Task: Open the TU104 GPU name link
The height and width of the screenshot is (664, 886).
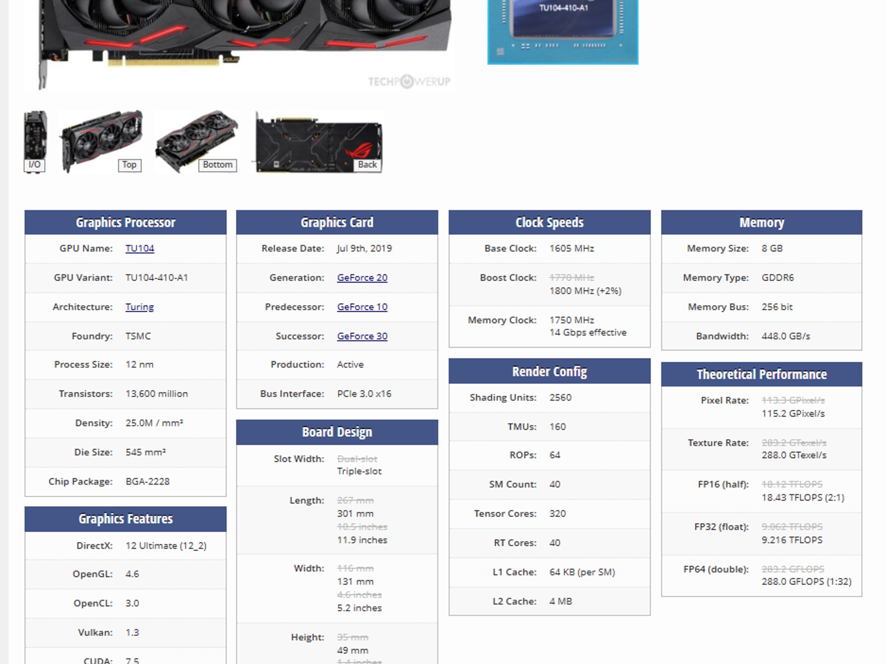Action: point(140,248)
